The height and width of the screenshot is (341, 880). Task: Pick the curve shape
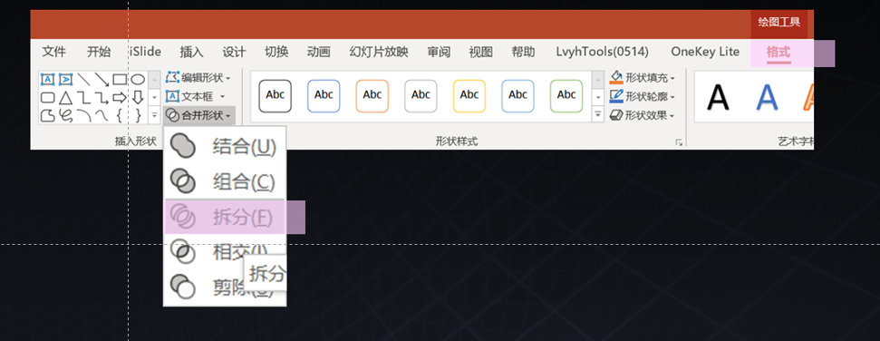[102, 116]
